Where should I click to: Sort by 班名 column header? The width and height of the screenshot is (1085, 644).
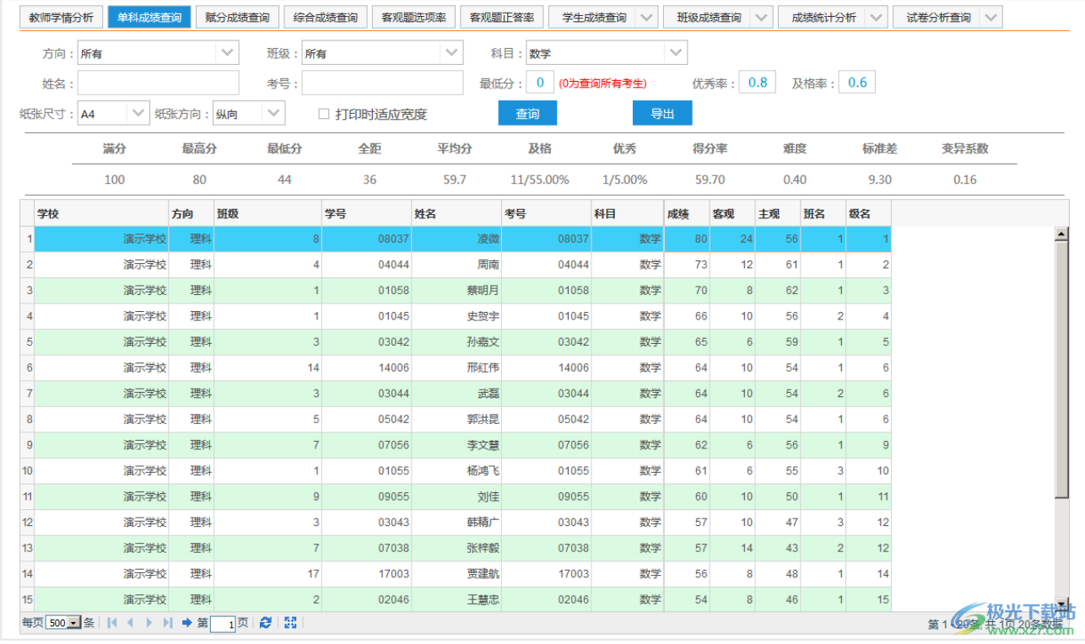click(823, 214)
